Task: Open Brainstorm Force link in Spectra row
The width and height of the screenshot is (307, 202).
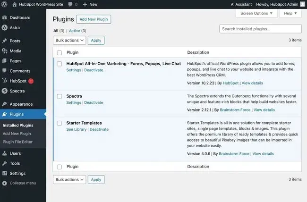Action: pos(235,110)
